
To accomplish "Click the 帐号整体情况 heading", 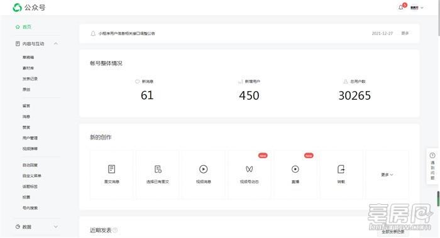I will tap(106, 63).
